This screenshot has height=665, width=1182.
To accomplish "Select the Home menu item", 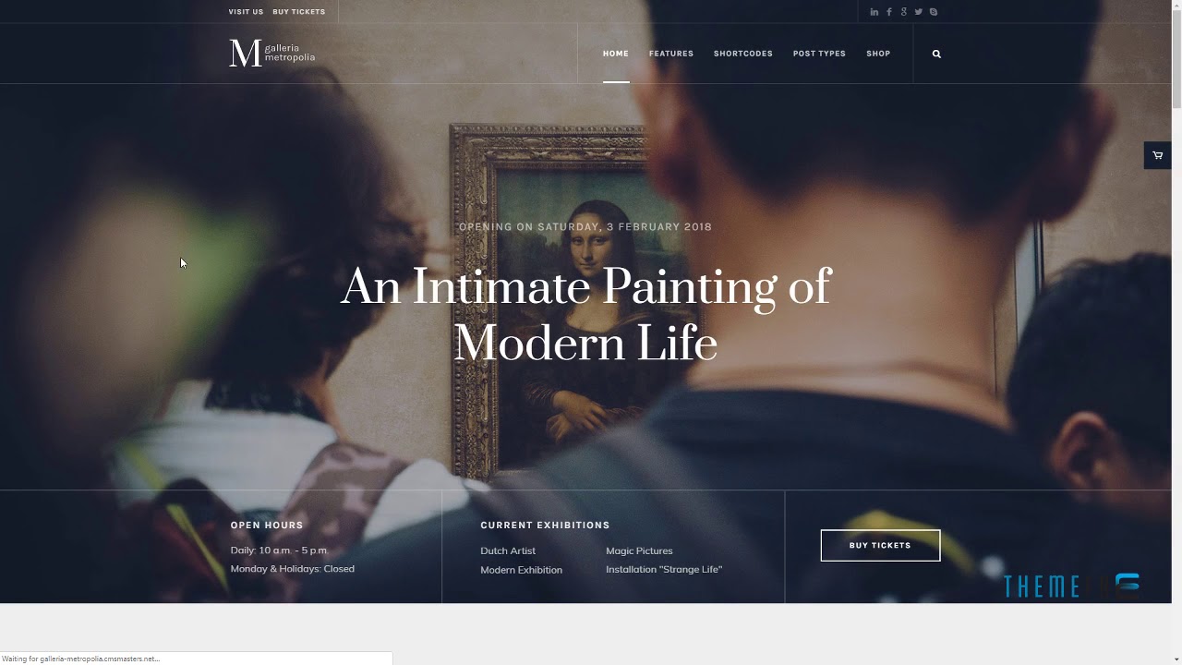I will coord(616,54).
